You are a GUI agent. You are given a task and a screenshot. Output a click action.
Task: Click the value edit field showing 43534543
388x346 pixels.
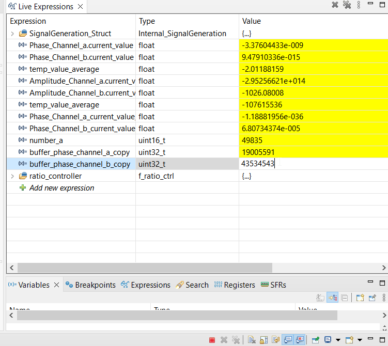pos(313,164)
